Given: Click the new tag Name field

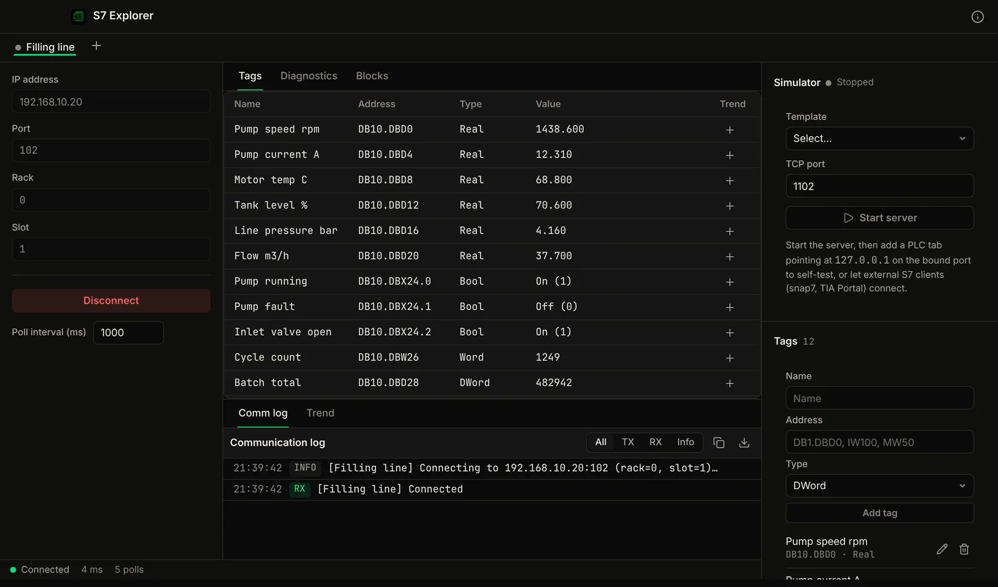Looking at the screenshot, I should [879, 398].
